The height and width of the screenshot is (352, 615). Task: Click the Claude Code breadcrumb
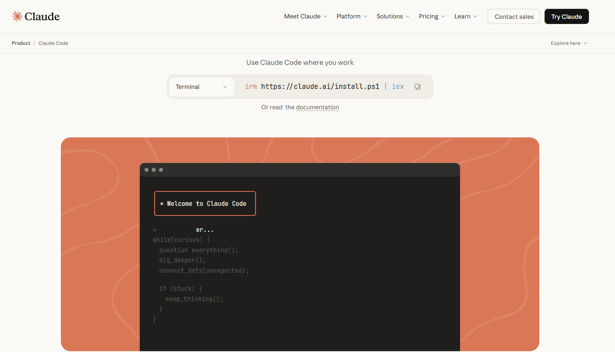(53, 43)
